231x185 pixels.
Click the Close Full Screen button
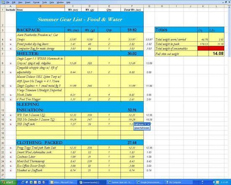142,128
